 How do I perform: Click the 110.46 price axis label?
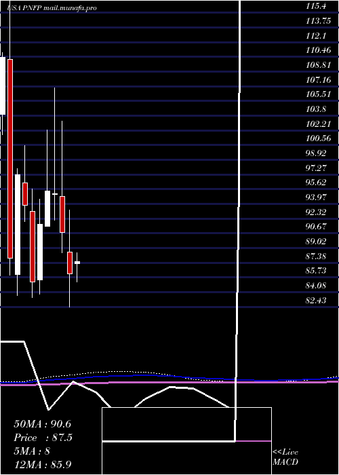pos(318,50)
